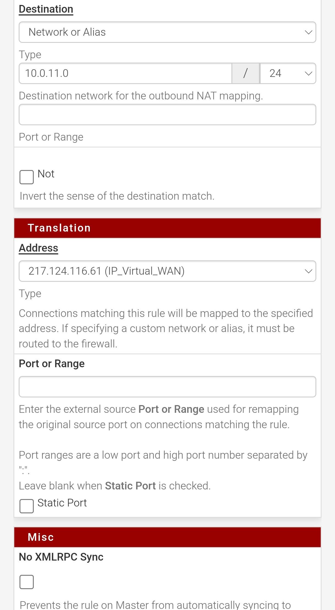Image resolution: width=335 pixels, height=610 pixels.
Task: Click the underlined Destination label
Action: click(x=46, y=9)
